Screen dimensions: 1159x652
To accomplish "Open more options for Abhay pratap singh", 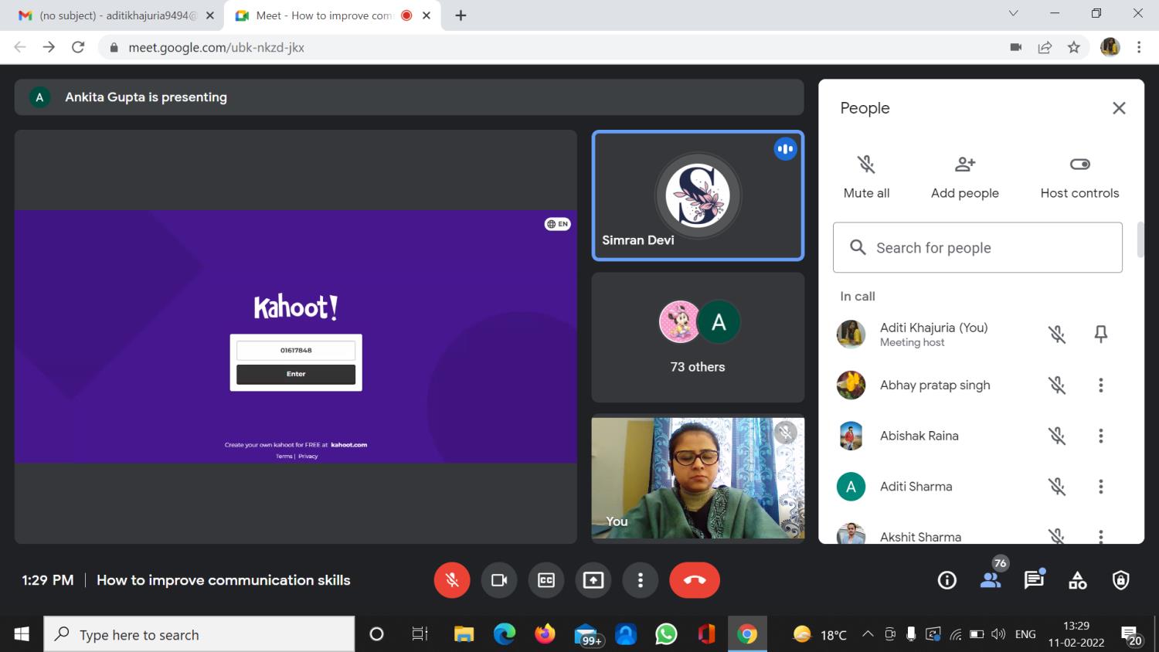I will coord(1101,385).
